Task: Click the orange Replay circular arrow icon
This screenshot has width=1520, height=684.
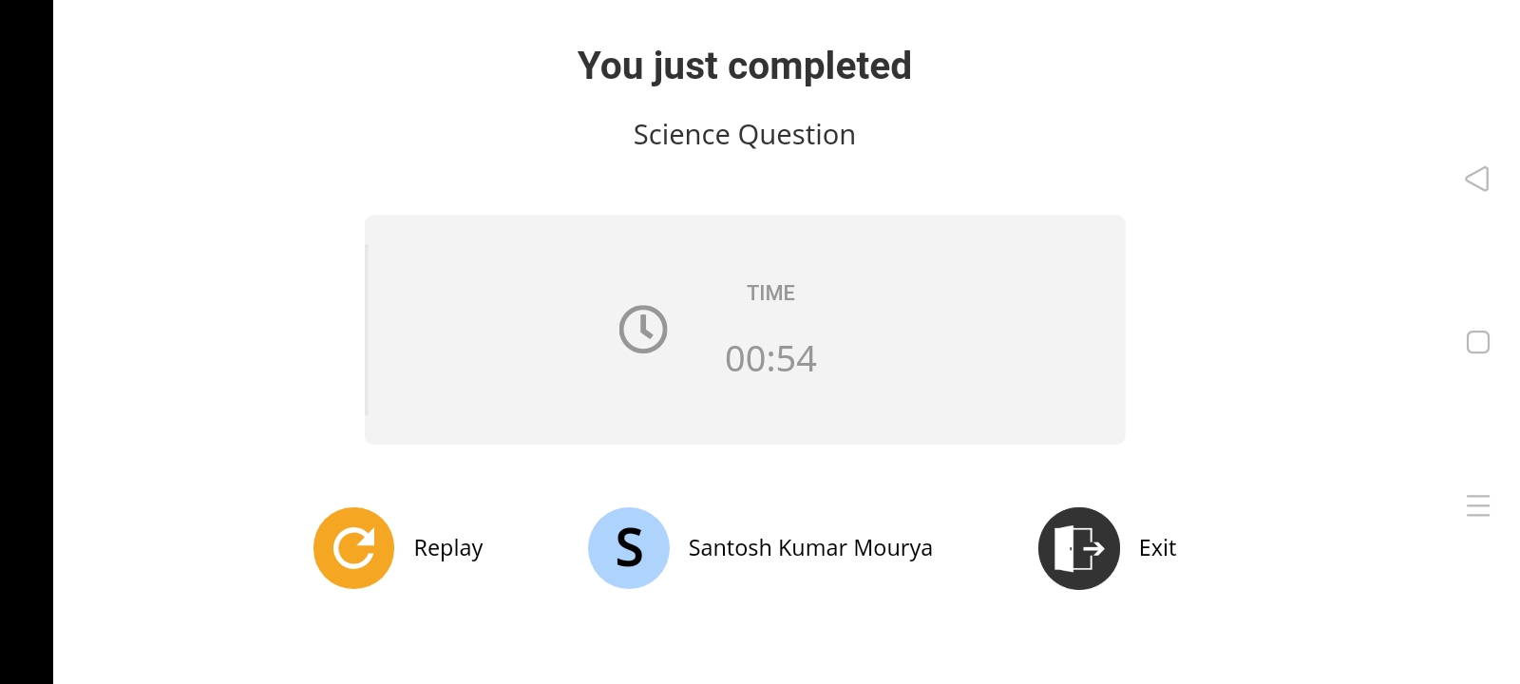Action: 353,548
